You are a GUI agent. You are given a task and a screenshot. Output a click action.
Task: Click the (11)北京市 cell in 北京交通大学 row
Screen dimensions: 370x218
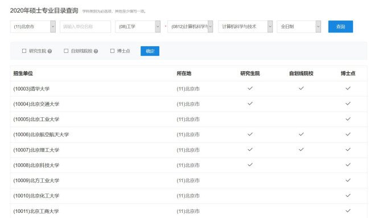[x=188, y=104]
